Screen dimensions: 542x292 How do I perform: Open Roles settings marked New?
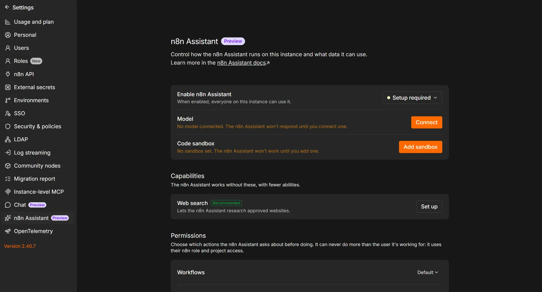click(x=38, y=61)
